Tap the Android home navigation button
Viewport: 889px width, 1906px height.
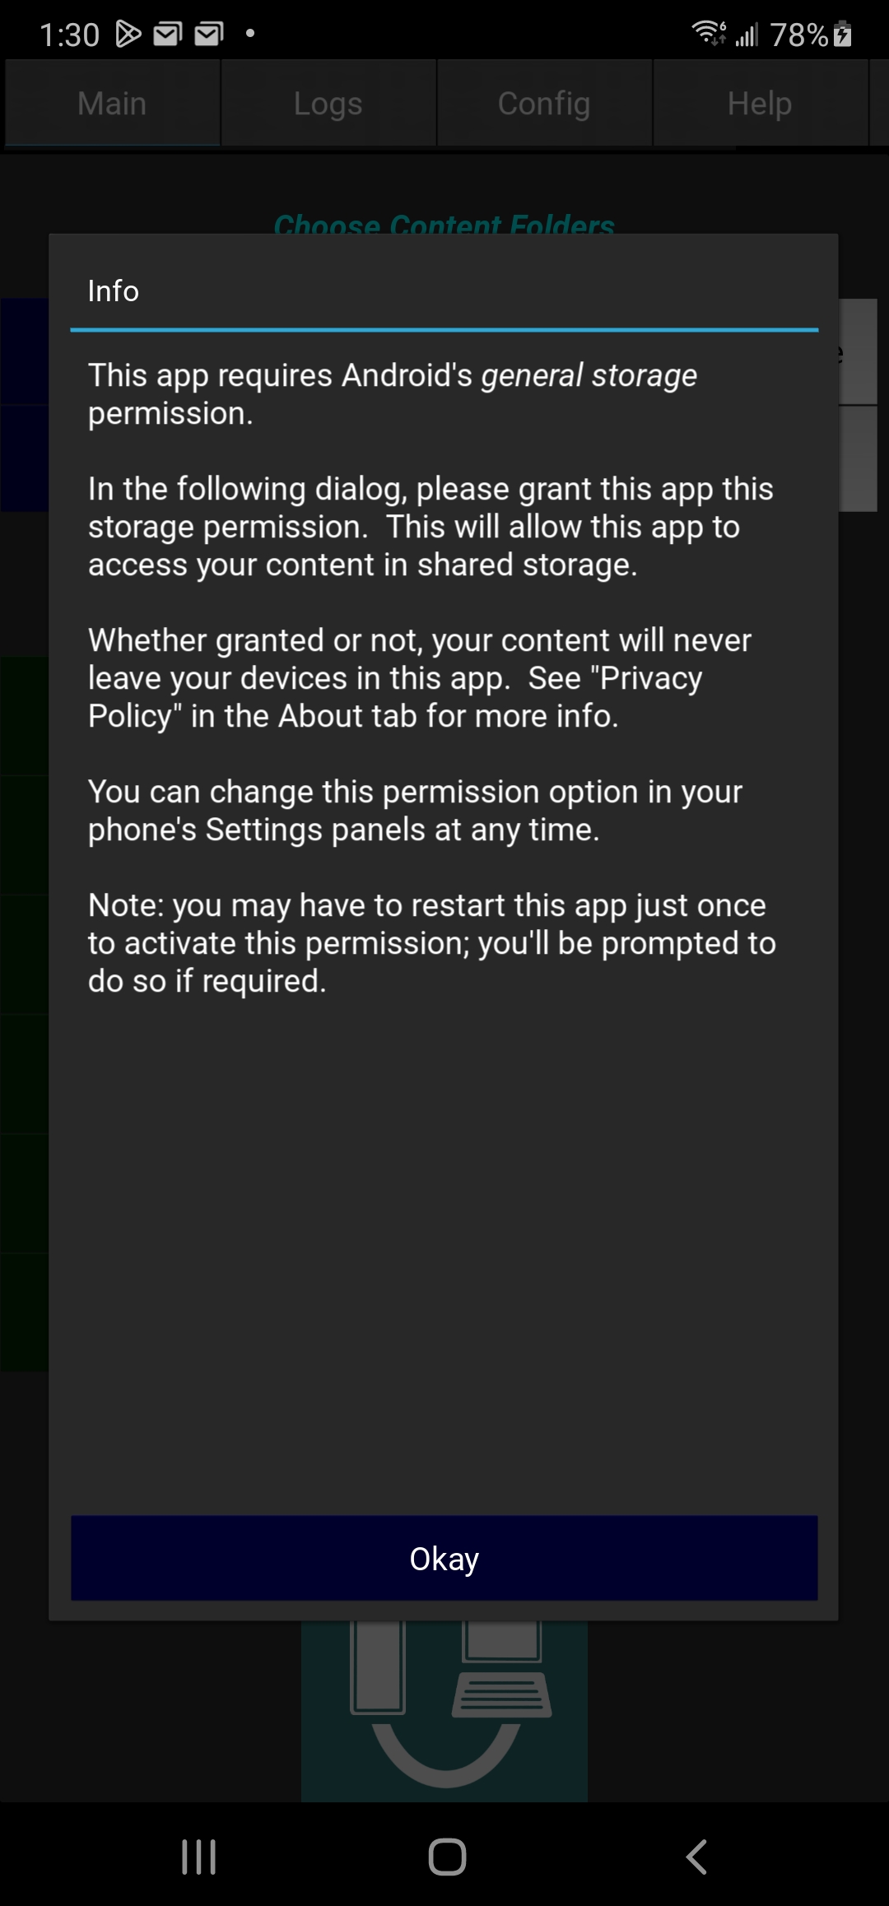coord(447,1857)
